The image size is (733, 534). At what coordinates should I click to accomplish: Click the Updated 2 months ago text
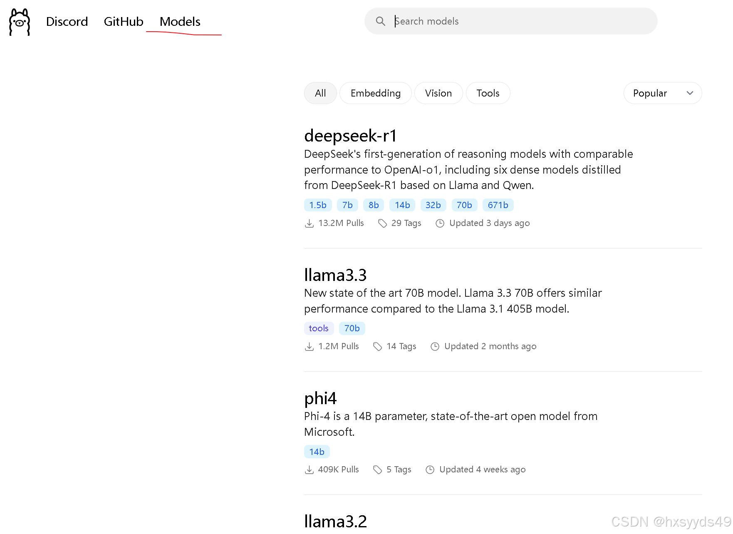coord(490,346)
